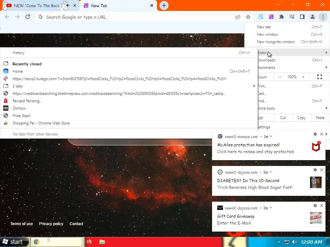Reopen the creditcardsearching.thedimepress.com entry
Screen dimensions: 330x247
point(129,94)
